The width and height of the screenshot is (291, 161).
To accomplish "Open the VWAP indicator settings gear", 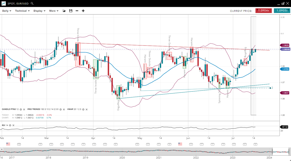I will tap(83, 109).
